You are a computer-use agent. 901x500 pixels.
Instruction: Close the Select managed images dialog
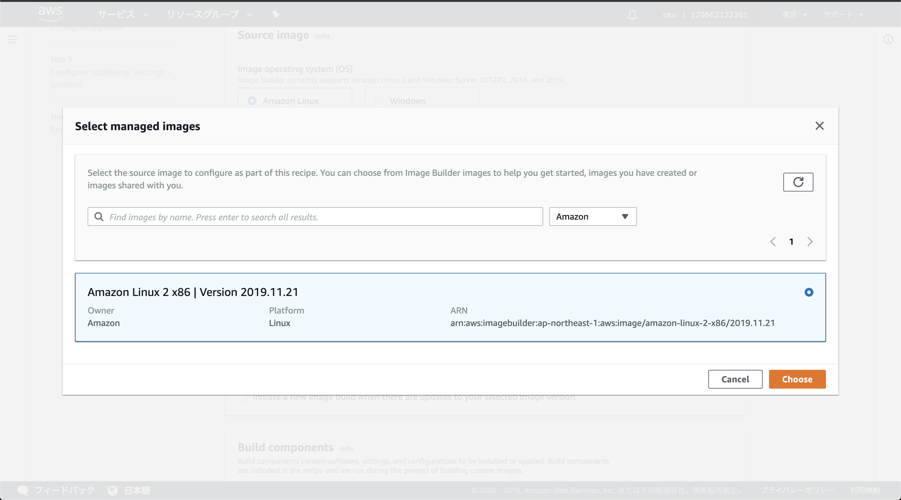819,126
